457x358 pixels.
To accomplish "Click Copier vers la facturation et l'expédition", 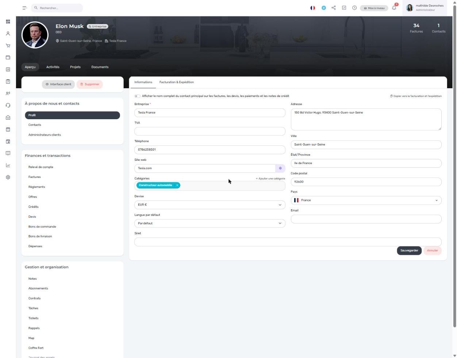I will (x=416, y=96).
